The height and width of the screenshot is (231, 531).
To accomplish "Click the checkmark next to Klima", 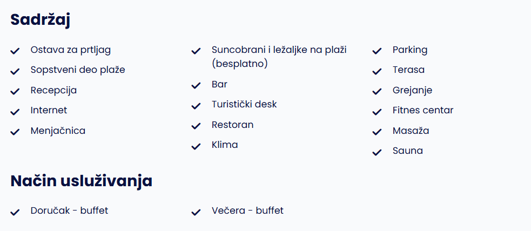I will (196, 147).
